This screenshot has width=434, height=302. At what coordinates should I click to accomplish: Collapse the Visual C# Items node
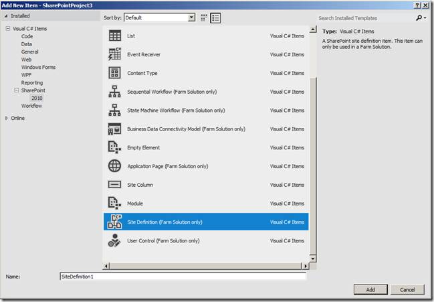[x=8, y=29]
